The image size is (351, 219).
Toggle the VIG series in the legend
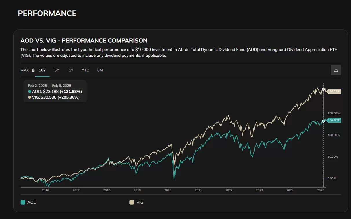tap(136, 202)
